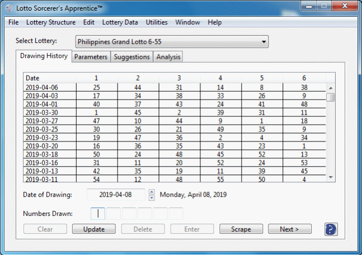
Task: Close the Lotto Sorcerer's Apprentice window
Action: [x=345, y=6]
